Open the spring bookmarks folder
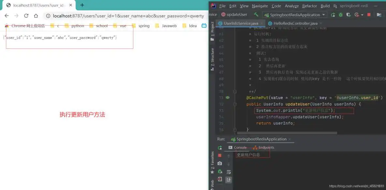The height and width of the screenshot is (190, 386). tap(143, 26)
